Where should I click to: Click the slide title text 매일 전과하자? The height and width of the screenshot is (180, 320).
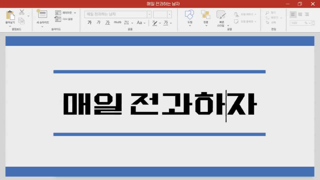(x=160, y=104)
